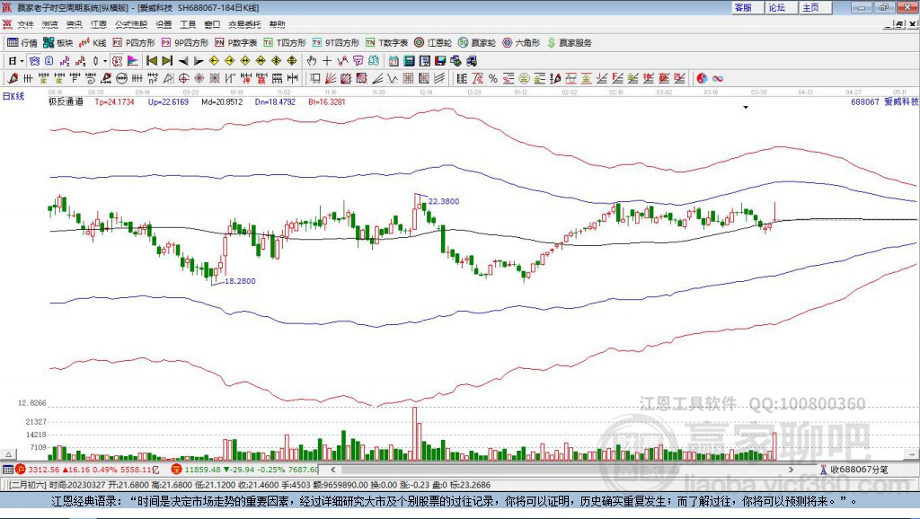Open the 9T四方形 tool
Viewport: 920px width, 519px height.
click(x=336, y=43)
